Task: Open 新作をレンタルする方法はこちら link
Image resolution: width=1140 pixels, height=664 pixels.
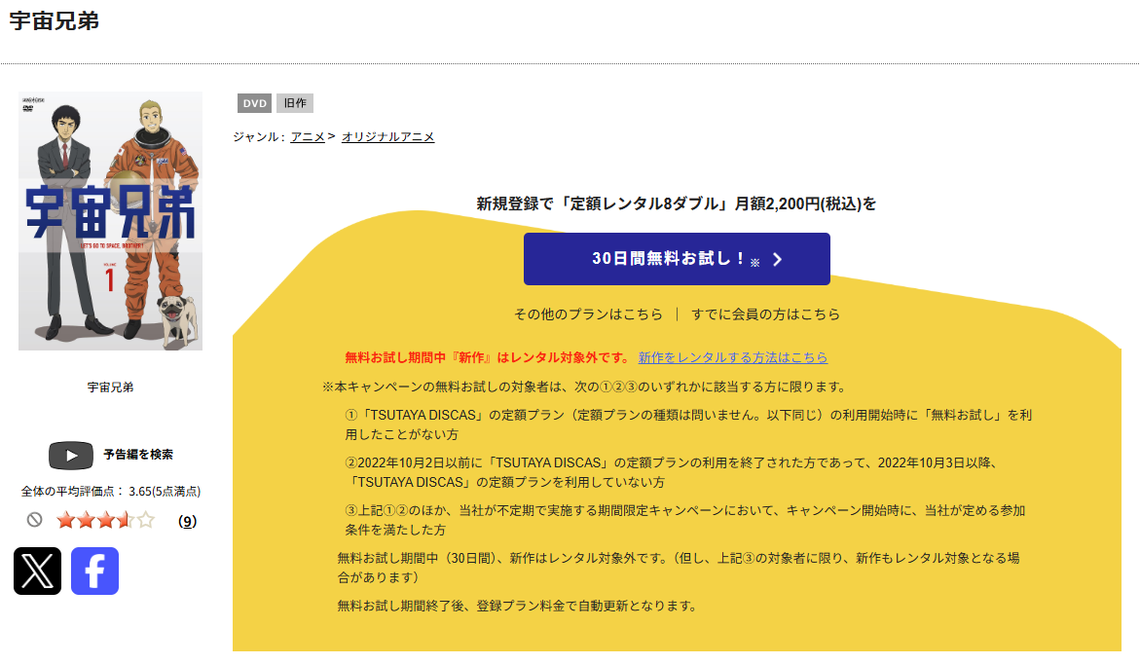Action: click(x=733, y=358)
